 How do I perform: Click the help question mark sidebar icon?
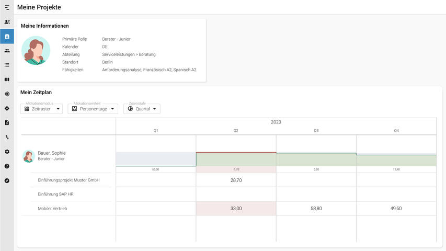click(7, 166)
